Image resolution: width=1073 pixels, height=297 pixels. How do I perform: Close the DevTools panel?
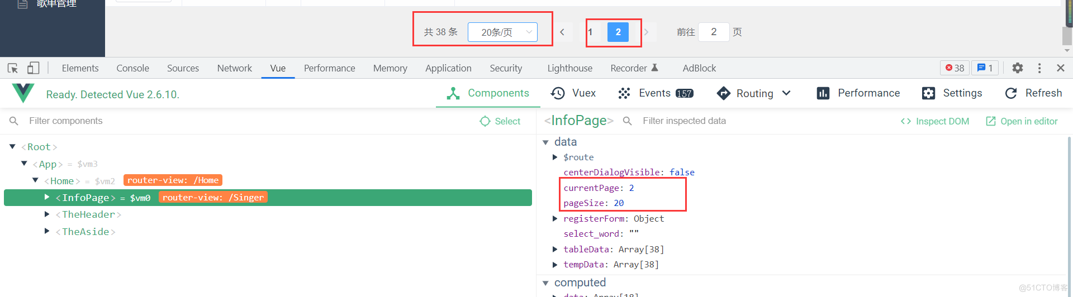(x=1061, y=68)
